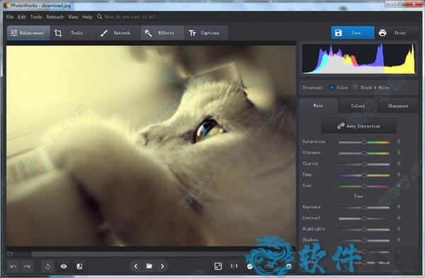
Task: Click the Print button
Action: (x=396, y=33)
